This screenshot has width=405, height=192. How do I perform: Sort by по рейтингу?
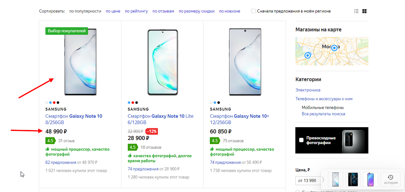(136, 11)
